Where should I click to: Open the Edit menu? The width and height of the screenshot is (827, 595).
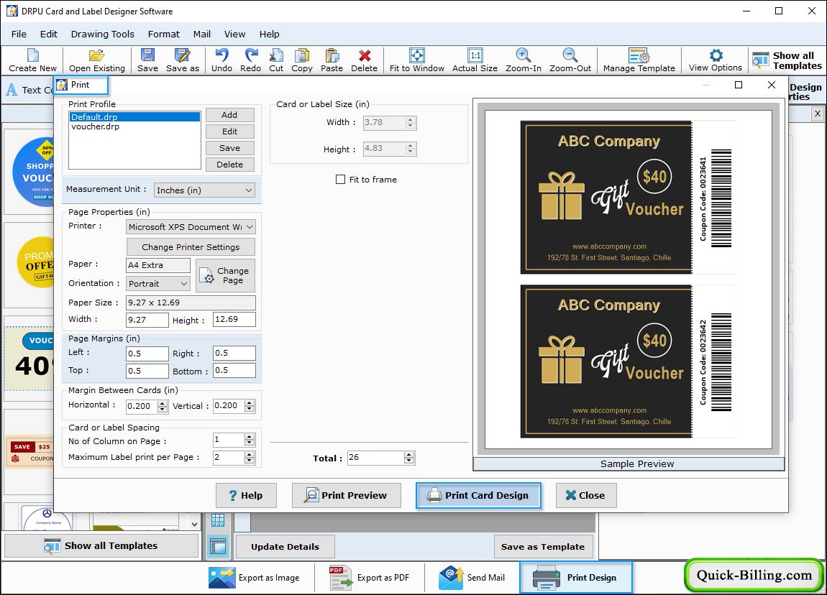click(48, 34)
